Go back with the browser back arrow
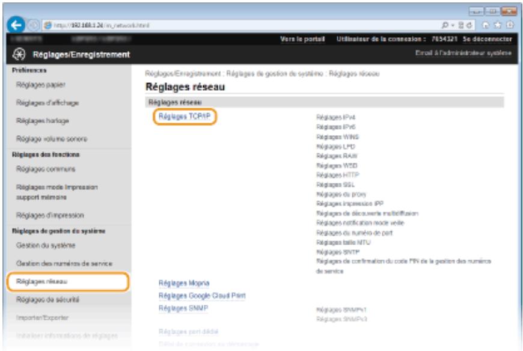Viewport: 523px width, 351px height. pos(16,25)
